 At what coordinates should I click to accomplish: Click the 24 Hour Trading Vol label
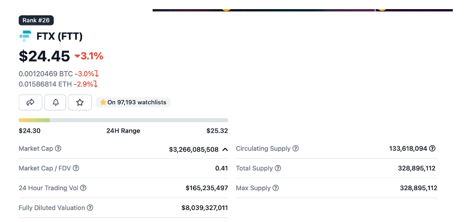point(48,188)
